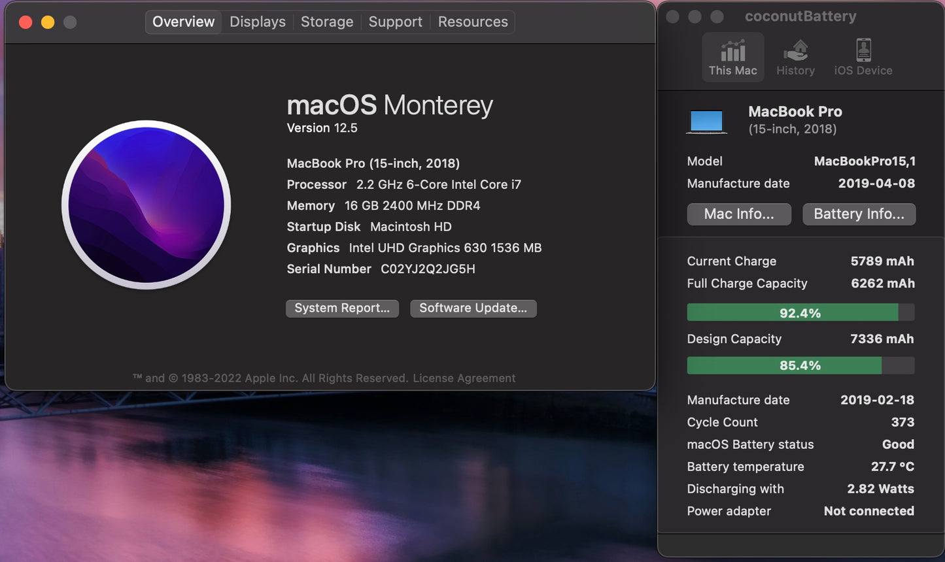Open the History panel in coconutBattery
This screenshot has height=562, width=945.
point(795,57)
